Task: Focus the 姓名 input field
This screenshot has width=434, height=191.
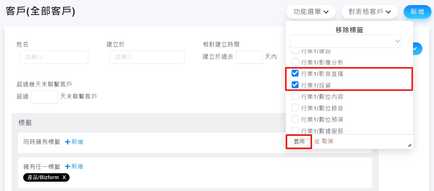Action: 54,57
